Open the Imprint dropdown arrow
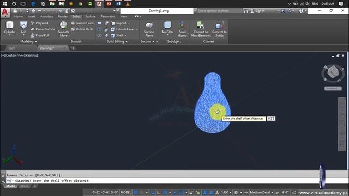The height and width of the screenshot is (196, 349). (x=129, y=23)
